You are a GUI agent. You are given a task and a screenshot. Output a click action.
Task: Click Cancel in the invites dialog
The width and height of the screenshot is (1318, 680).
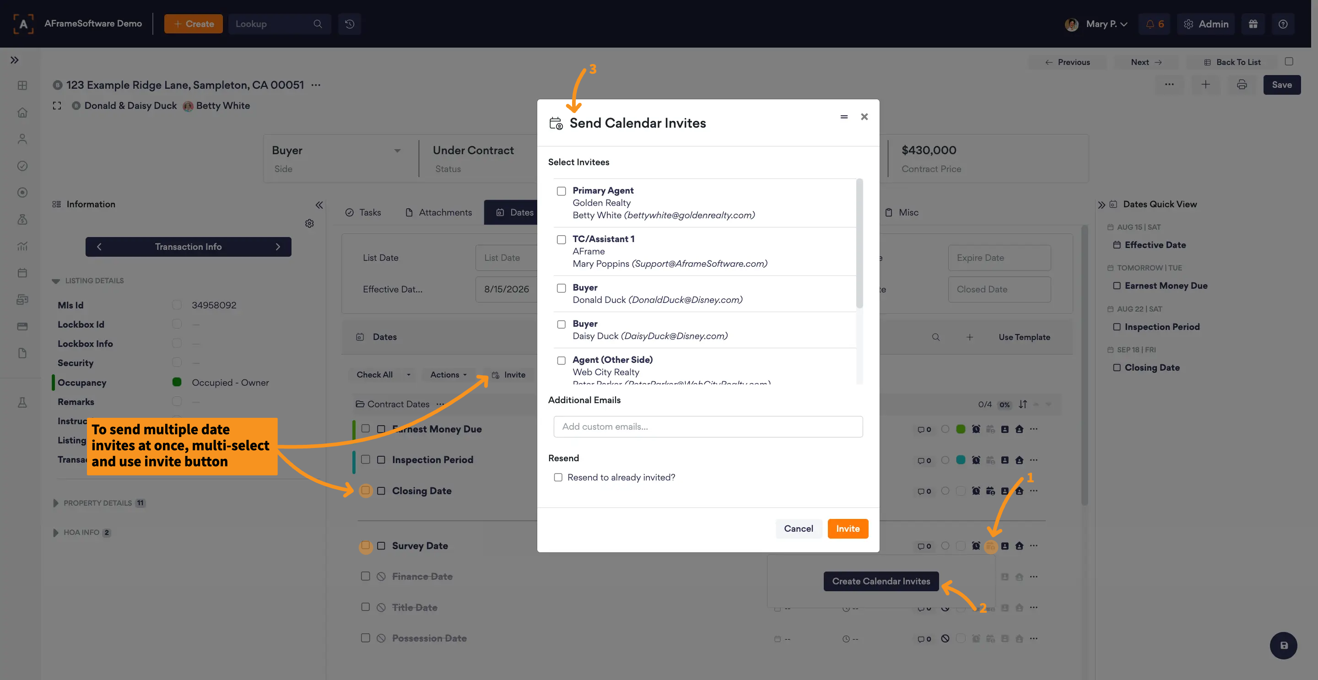click(x=798, y=529)
